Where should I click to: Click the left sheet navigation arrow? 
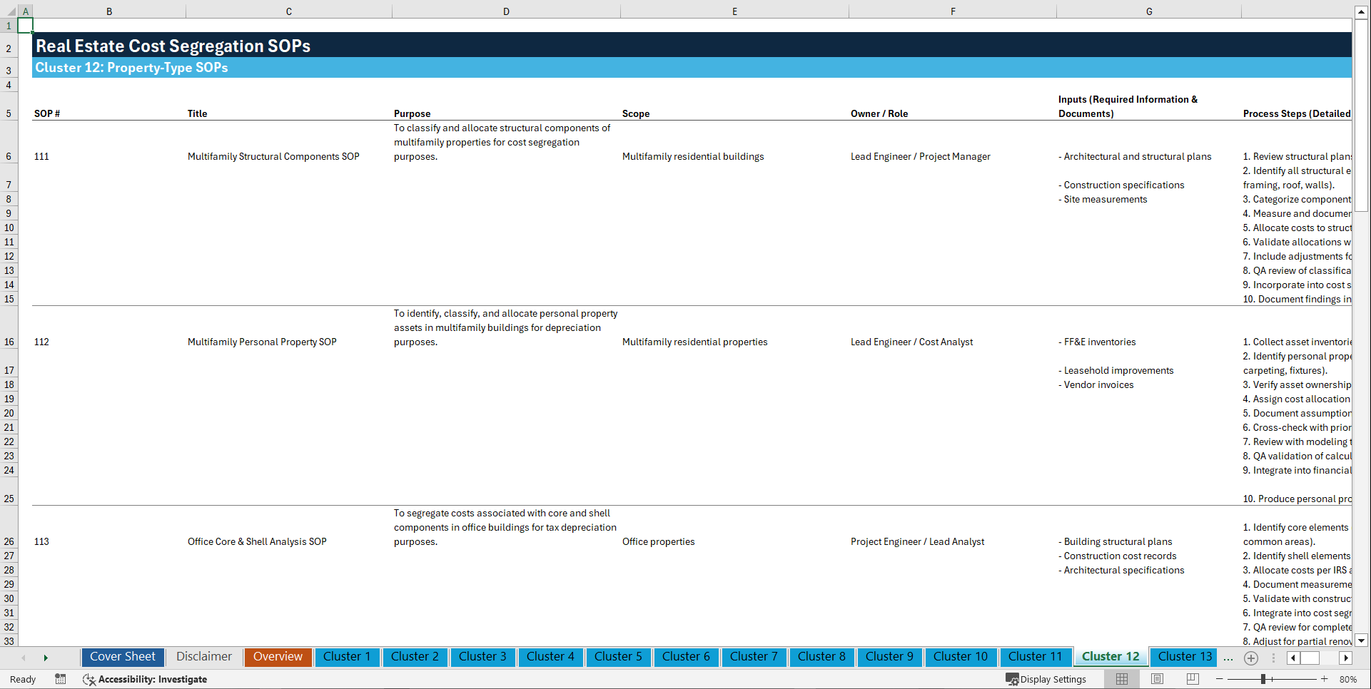pyautogui.click(x=24, y=658)
